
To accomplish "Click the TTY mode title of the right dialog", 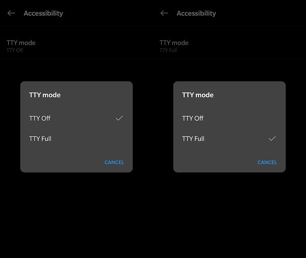I will [198, 95].
